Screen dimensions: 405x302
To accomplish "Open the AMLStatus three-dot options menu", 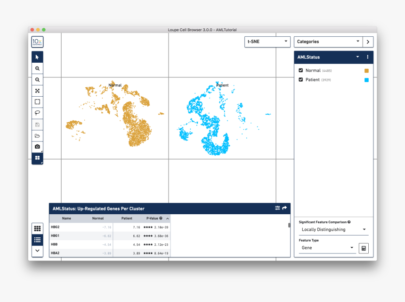I will (367, 57).
